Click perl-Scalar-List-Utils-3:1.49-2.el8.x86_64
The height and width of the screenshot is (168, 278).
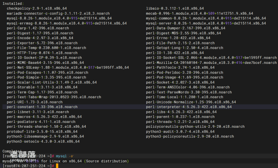click(x=52, y=82)
